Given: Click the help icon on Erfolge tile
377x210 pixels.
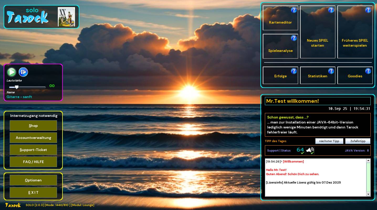Looking at the screenshot, I should pyautogui.click(x=294, y=71).
